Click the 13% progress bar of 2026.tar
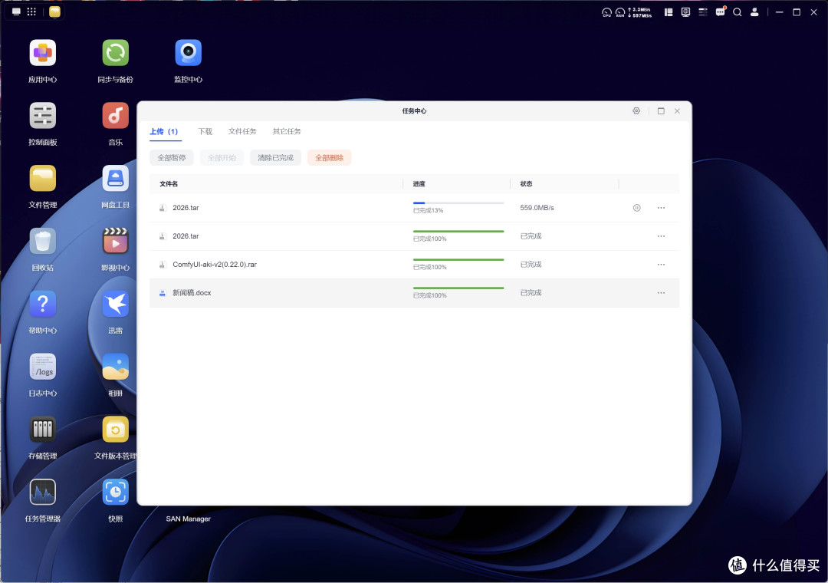The image size is (828, 583). tap(458, 203)
